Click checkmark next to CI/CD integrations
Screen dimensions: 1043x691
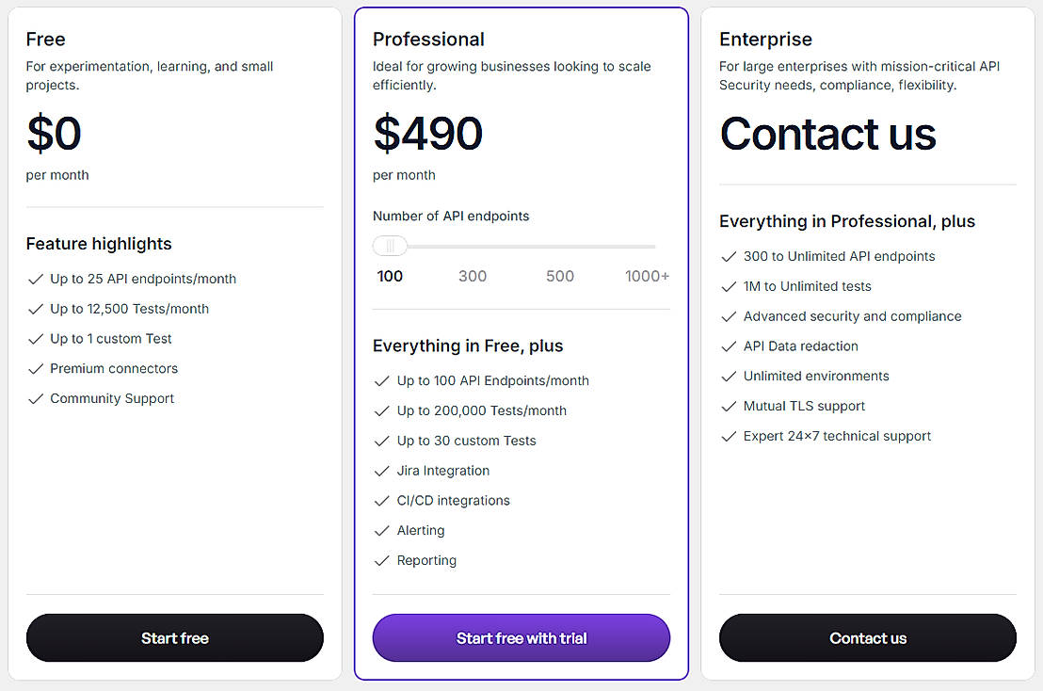pos(382,501)
